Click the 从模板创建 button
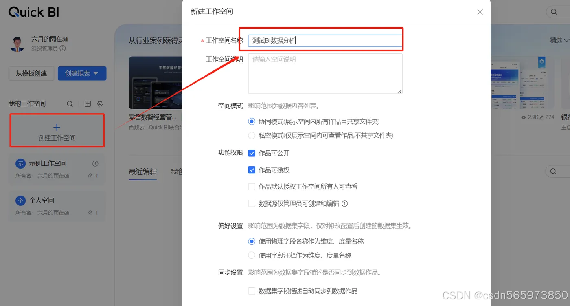 [x=31, y=73]
